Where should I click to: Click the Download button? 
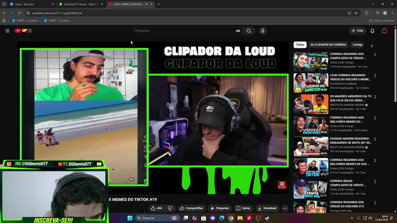[x=267, y=208]
